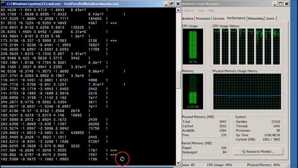Click the console vertical scrollbar thumb
Viewport: 298px width, 168px height.
point(178,80)
